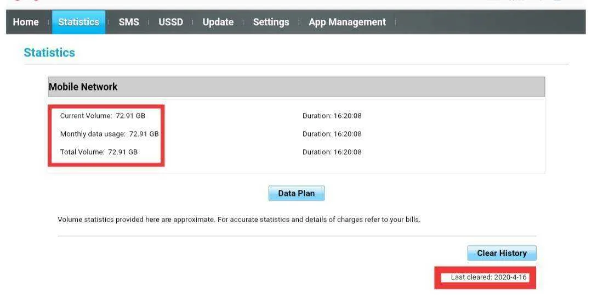Click the Last cleared: 2020-4-16 text
Image resolution: width=592 pixels, height=298 pixels.
pos(488,277)
